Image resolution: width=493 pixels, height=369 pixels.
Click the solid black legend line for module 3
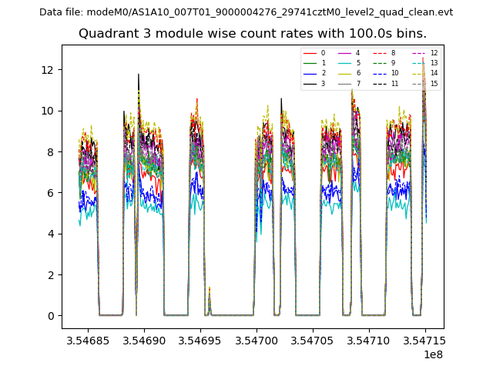tap(310, 83)
